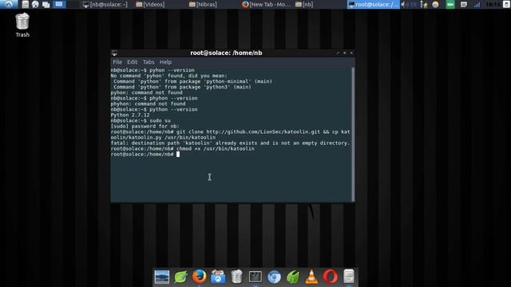The height and width of the screenshot is (287, 511).
Task: Launch the green leaf app beside VLC in the dock
Action: (293, 277)
